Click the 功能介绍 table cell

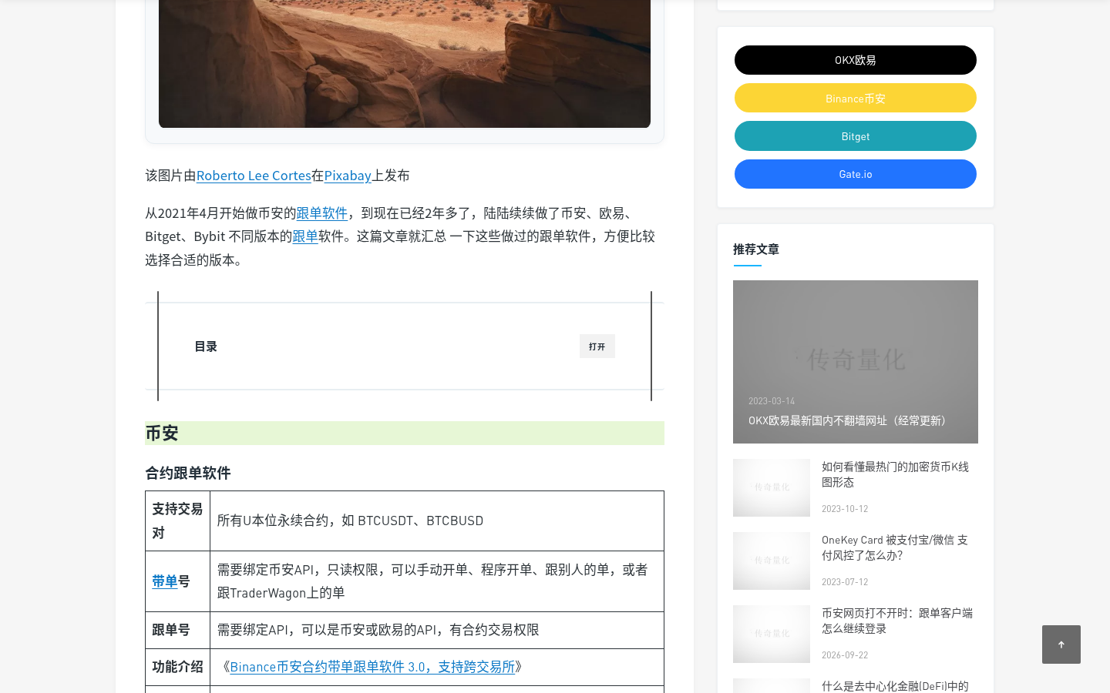click(177, 667)
